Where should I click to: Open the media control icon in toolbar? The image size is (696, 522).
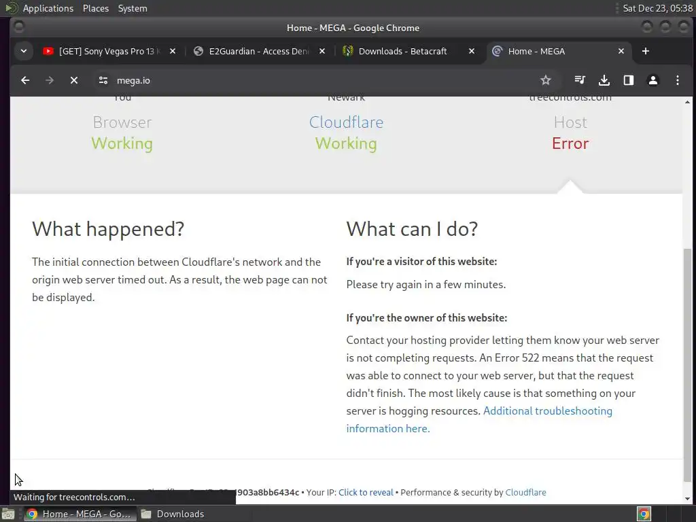pos(580,80)
